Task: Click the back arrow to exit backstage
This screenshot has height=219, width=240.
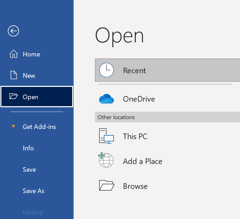Action: (x=13, y=31)
